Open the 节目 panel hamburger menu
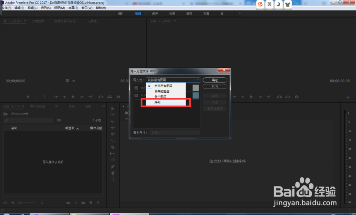The image size is (356, 215). click(175, 21)
